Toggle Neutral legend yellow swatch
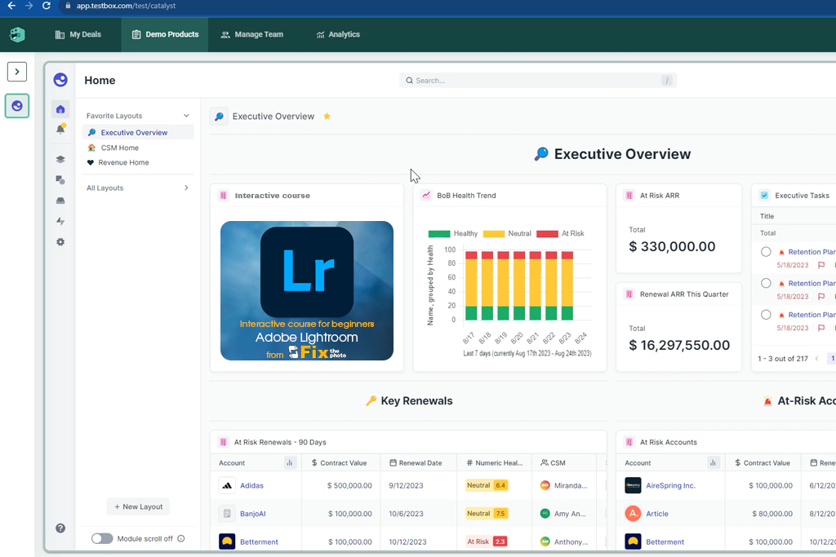This screenshot has height=557, width=836. pos(493,234)
